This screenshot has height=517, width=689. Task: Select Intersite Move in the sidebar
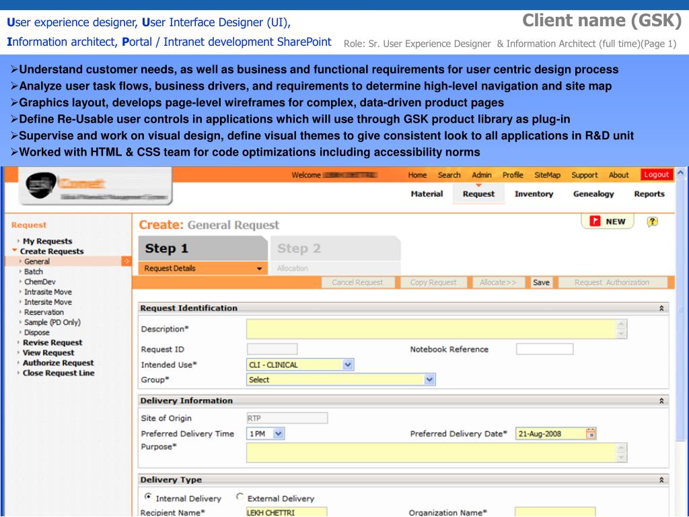point(48,302)
